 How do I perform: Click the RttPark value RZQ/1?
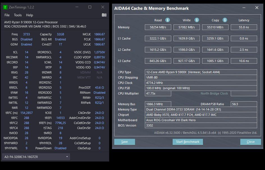tap(99, 103)
